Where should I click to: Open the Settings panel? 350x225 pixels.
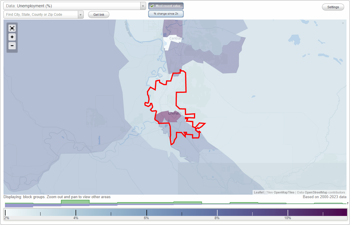(x=333, y=7)
